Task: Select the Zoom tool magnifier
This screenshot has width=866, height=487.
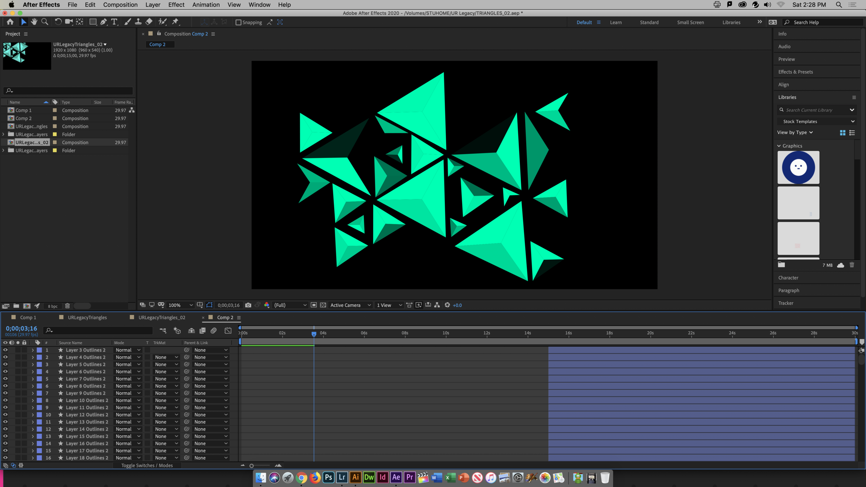Action: 45,22
